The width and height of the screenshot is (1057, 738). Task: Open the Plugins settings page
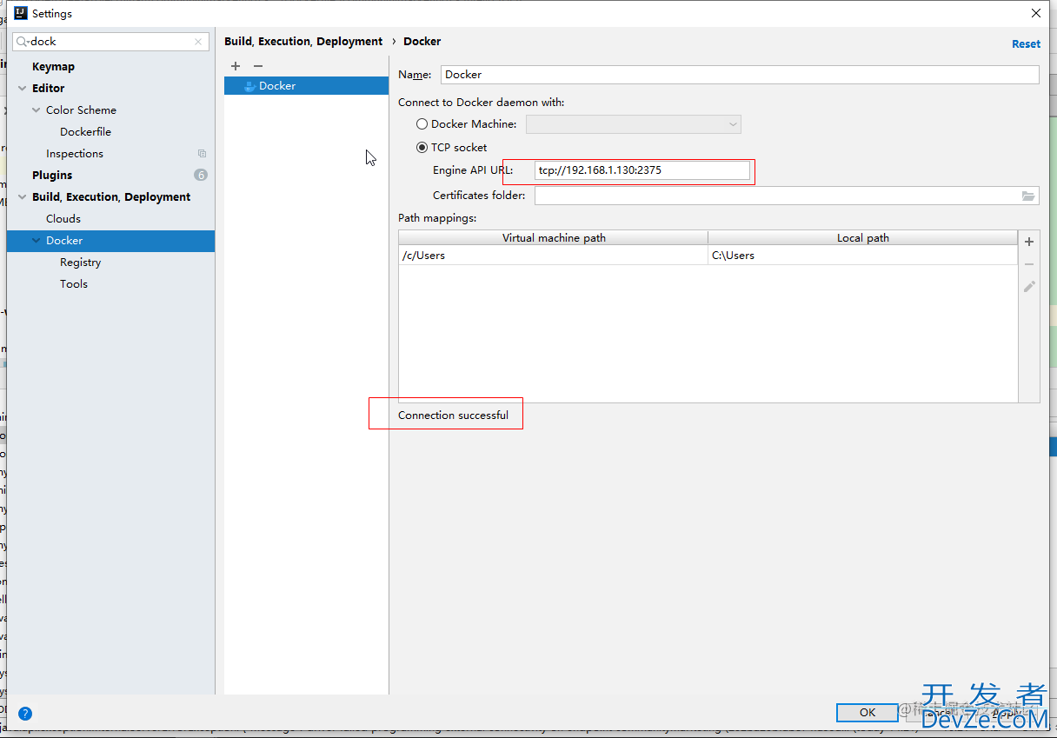pos(52,176)
